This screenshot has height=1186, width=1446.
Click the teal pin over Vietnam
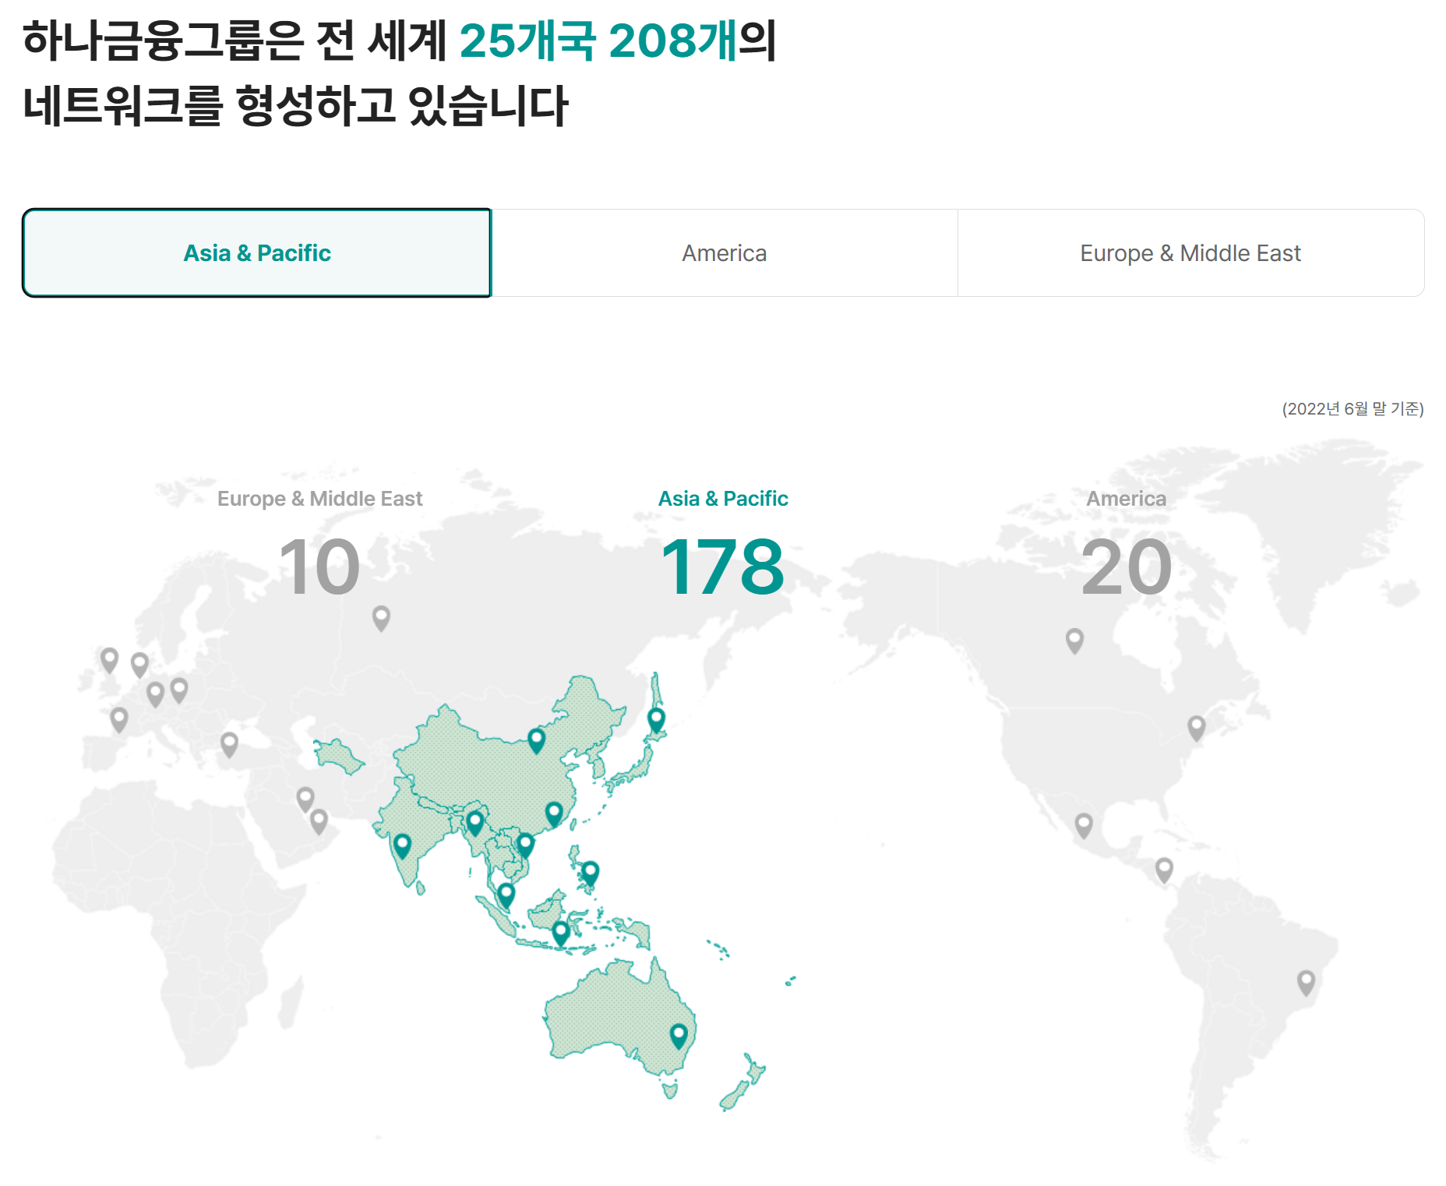coord(525,845)
